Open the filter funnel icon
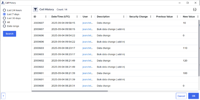Viewport: 200px width, 100px height. click(36, 9)
